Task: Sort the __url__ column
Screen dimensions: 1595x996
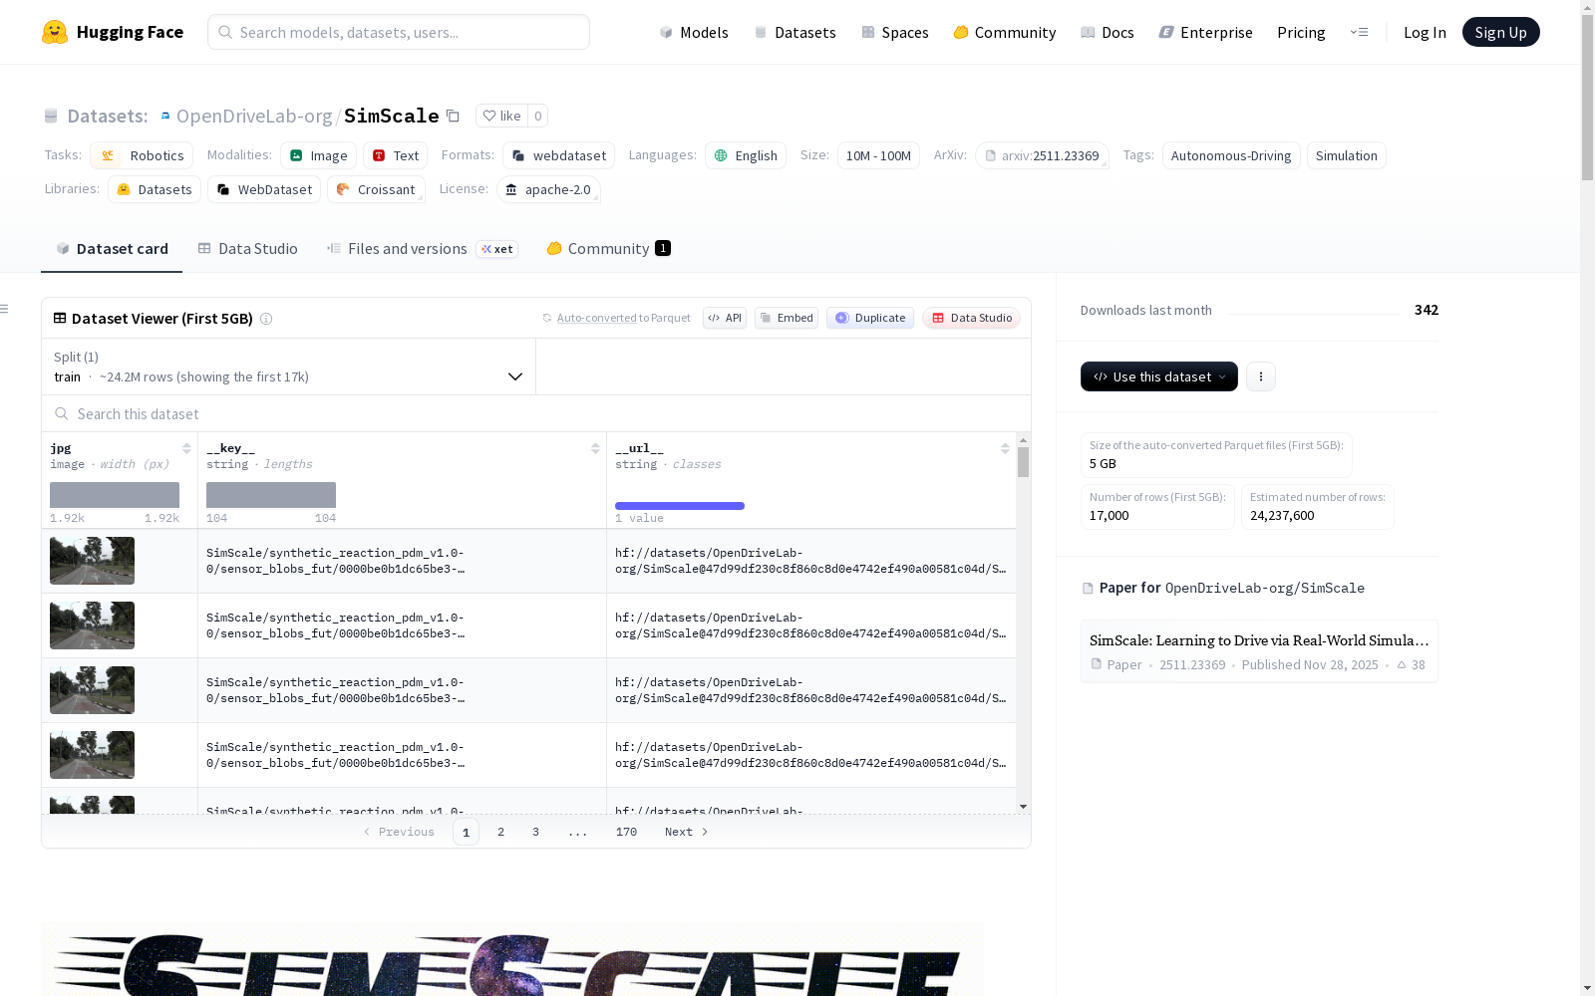Action: click(x=1005, y=448)
